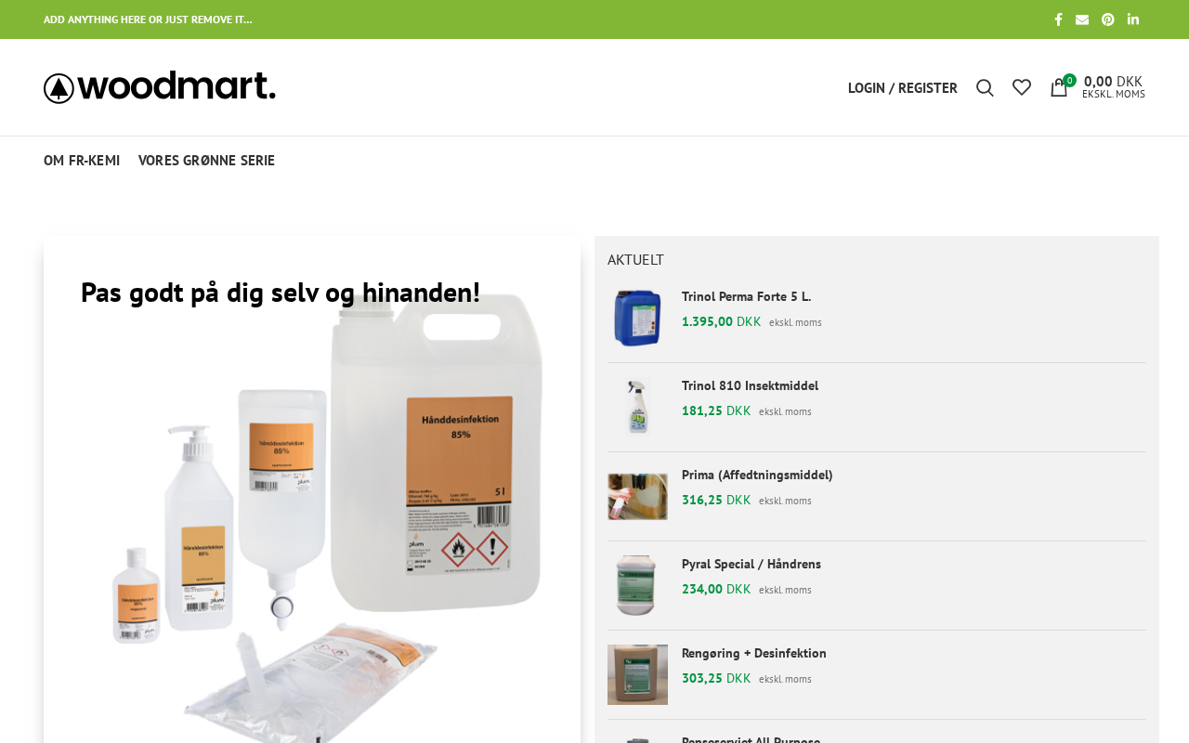1189x743 pixels.
Task: Open Pyral Special / Håndrens product link
Action: (751, 564)
